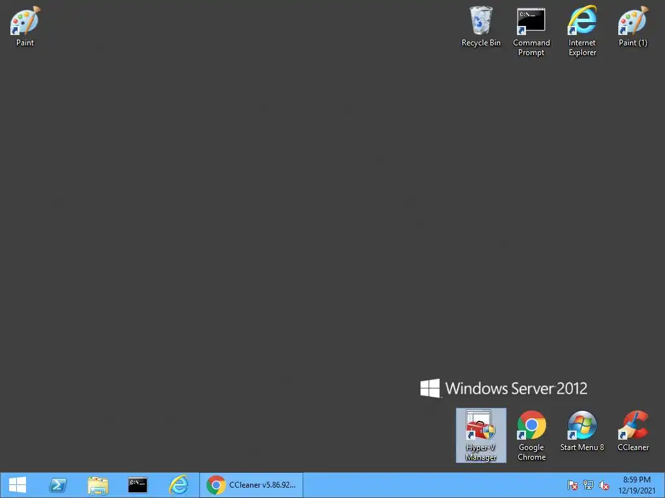Launch PowerShell from the taskbar
665x498 pixels.
[58, 485]
